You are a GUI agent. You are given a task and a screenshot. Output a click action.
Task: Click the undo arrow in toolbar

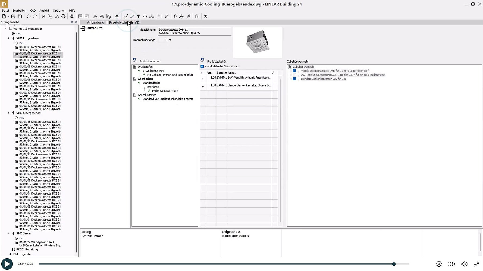pyautogui.click(x=28, y=17)
